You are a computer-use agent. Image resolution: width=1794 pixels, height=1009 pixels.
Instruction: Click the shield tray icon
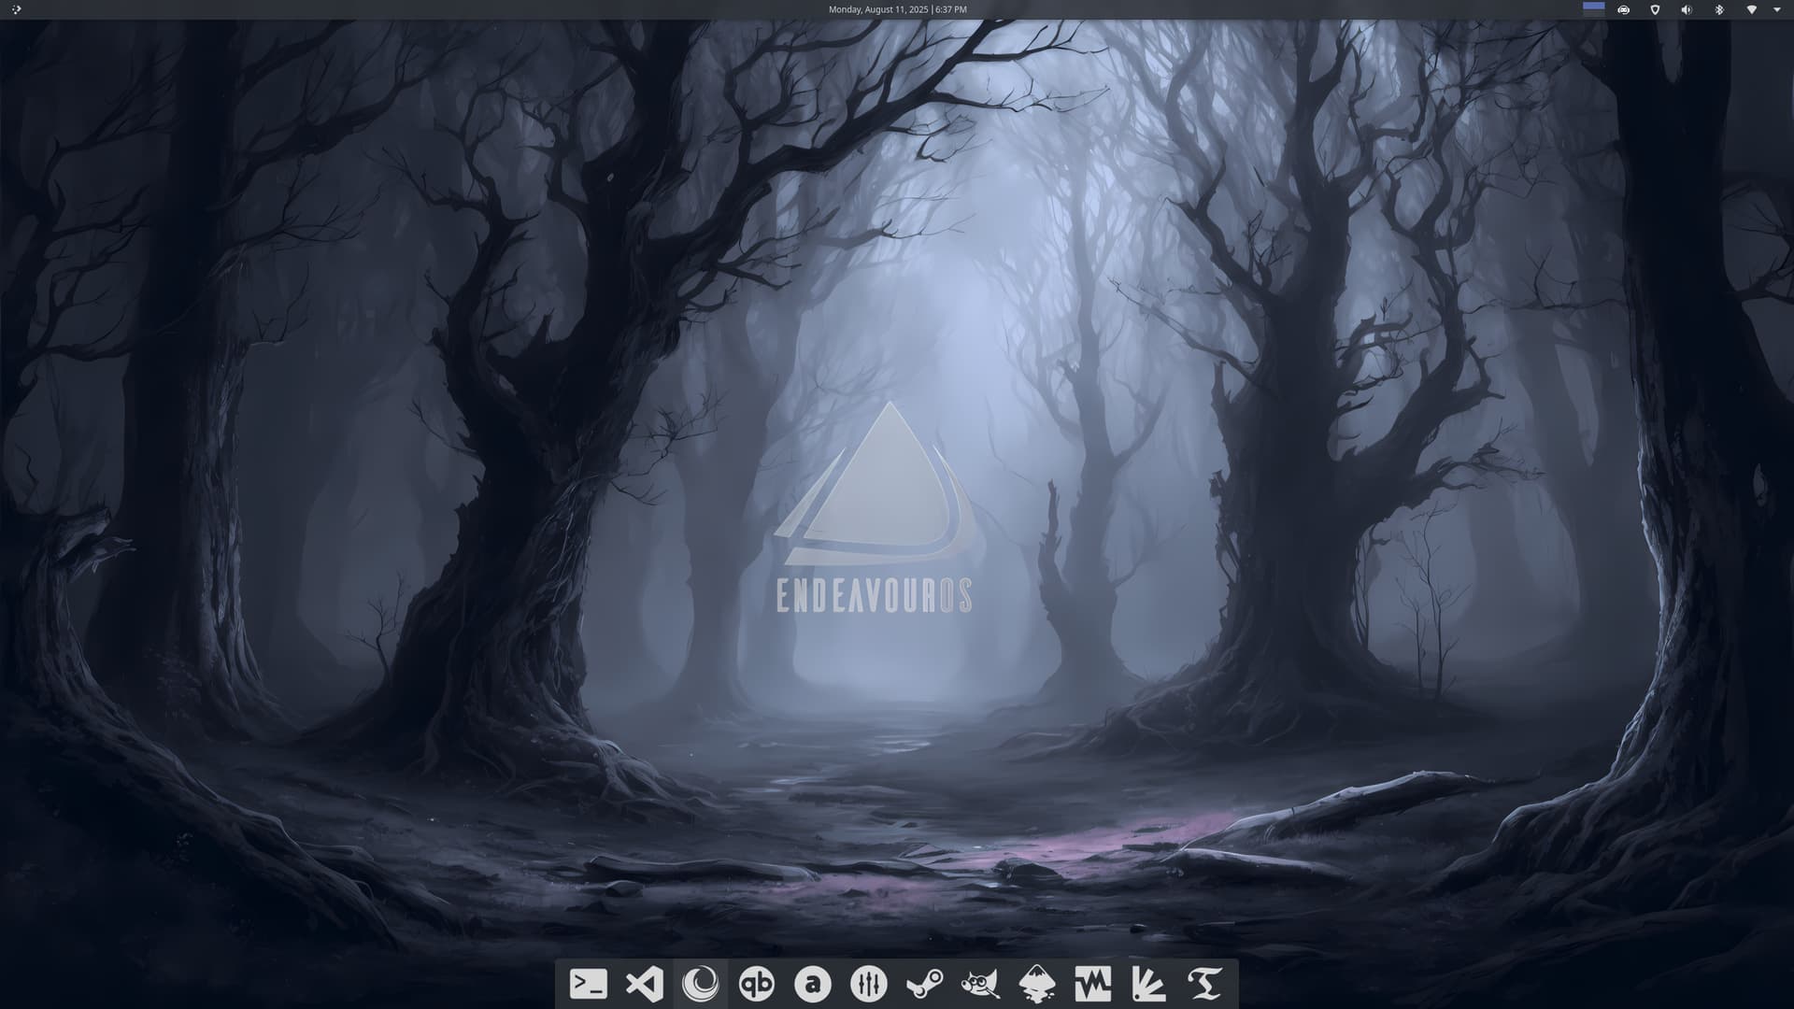tap(1655, 9)
